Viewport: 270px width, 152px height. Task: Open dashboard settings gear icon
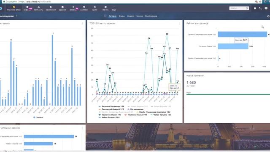[x=268, y=16]
